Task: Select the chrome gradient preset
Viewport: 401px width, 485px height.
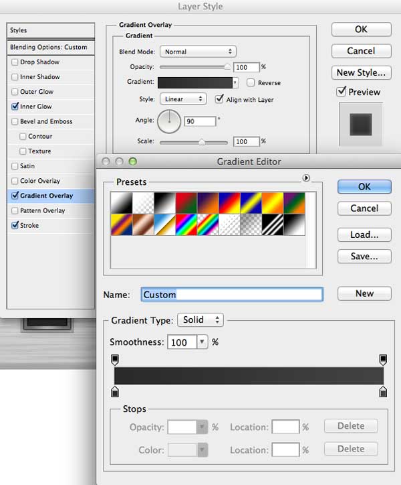Action: pos(165,225)
